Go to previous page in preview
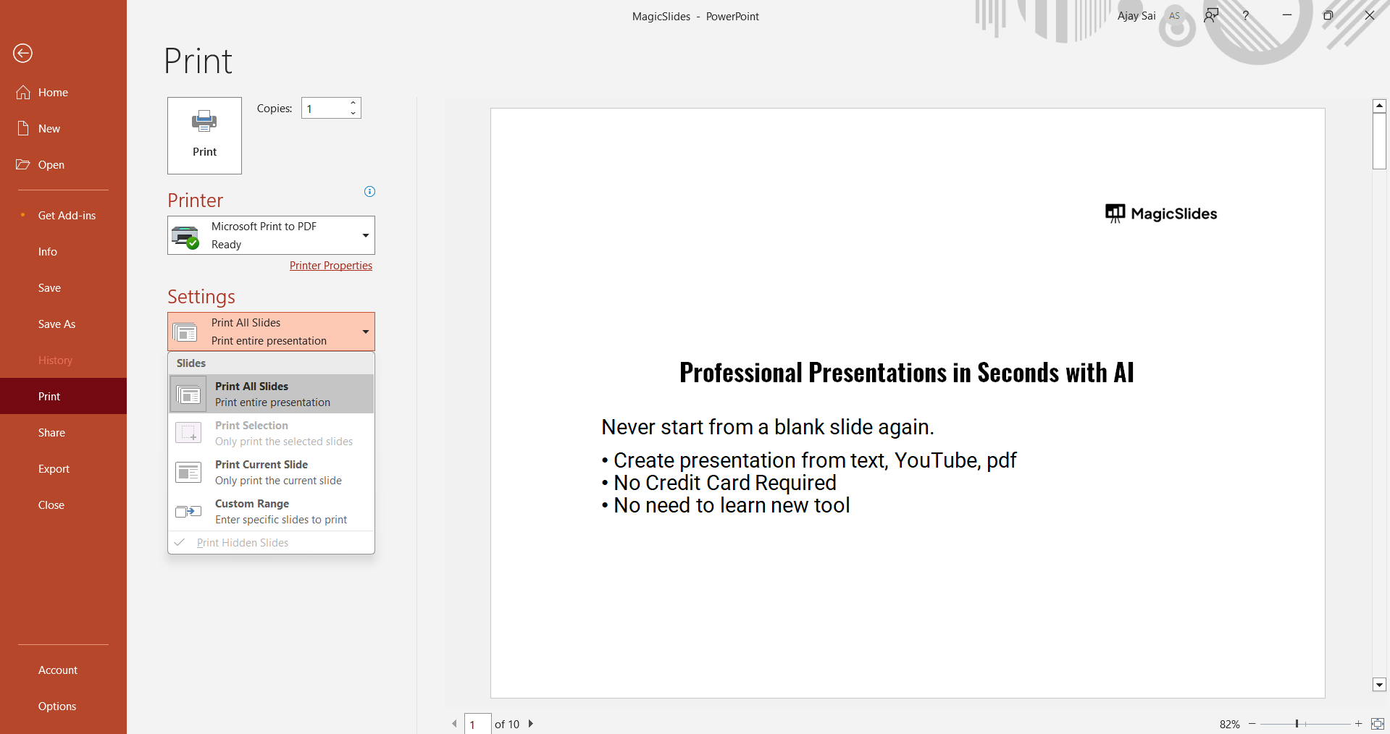 click(x=454, y=723)
